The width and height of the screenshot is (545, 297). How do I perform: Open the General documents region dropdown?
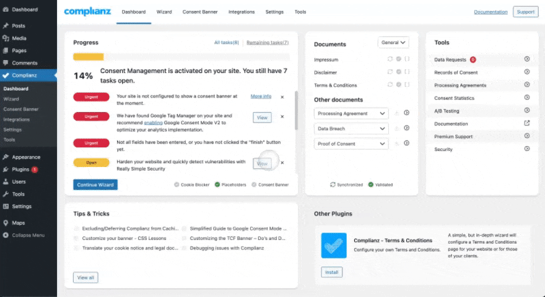click(x=393, y=43)
